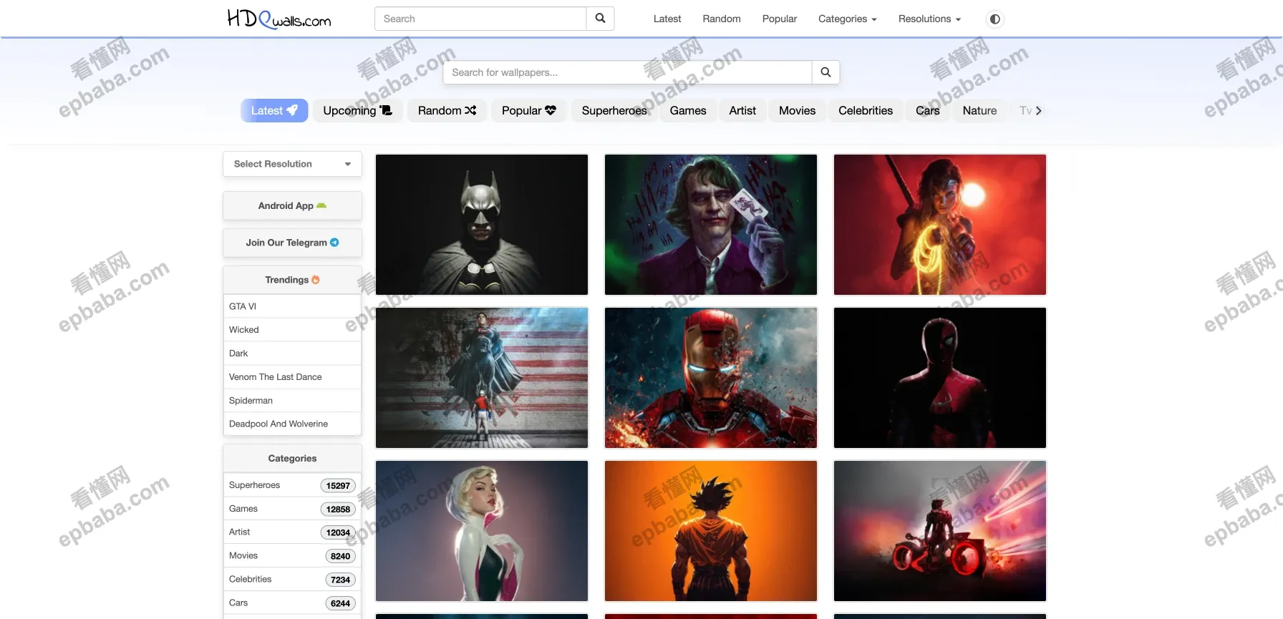Select the Superheroes category tab
Image resolution: width=1283 pixels, height=619 pixels.
(614, 111)
